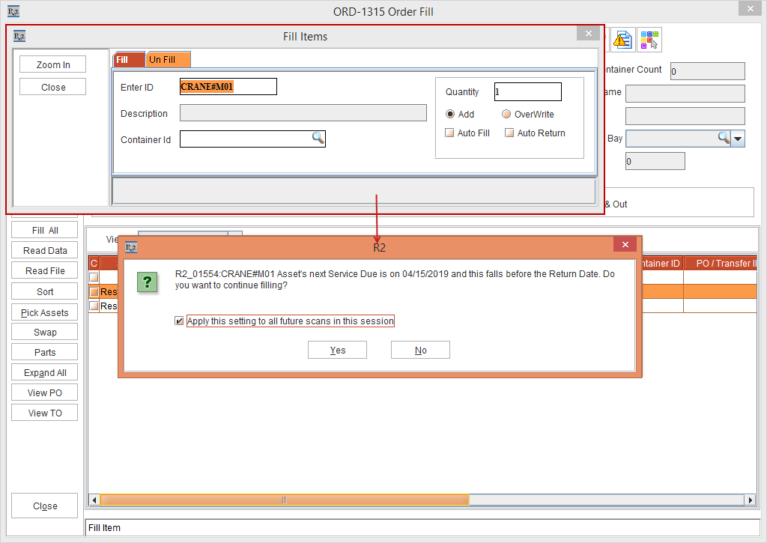
Task: Click the warning document toolbar icon
Action: click(x=622, y=40)
